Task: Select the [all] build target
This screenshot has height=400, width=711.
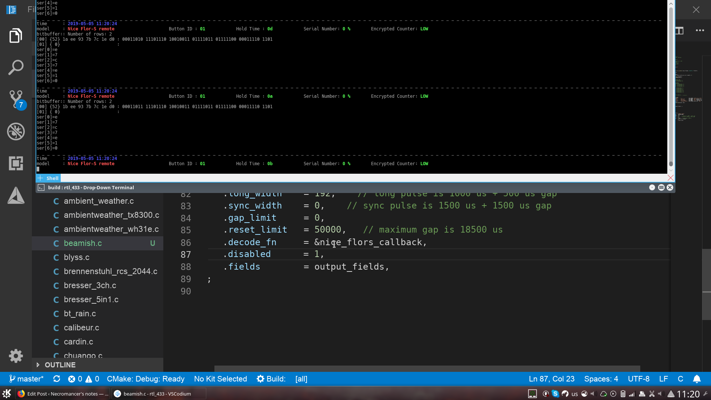Action: tap(301, 379)
